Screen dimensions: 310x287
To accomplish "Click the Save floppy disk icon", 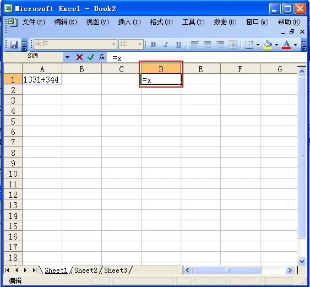I will 14,45.
